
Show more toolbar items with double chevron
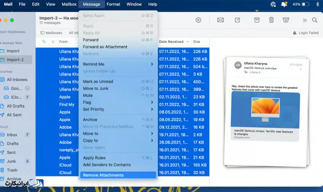tap(305, 20)
